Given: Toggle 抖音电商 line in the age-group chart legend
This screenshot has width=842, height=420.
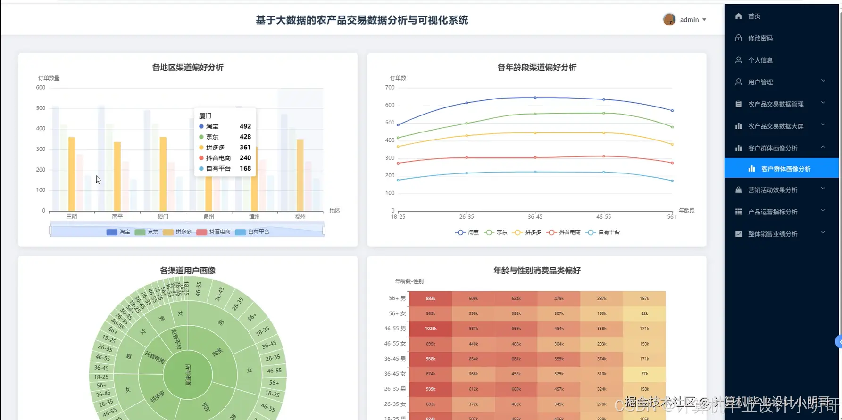Looking at the screenshot, I should pos(563,232).
